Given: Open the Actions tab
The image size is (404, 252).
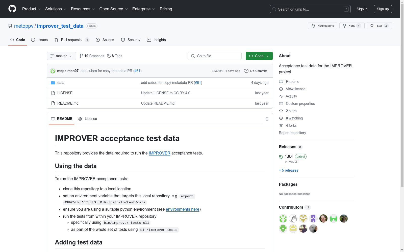Looking at the screenshot, I should (x=105, y=40).
